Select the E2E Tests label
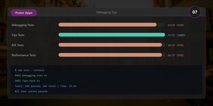 point(18,45)
